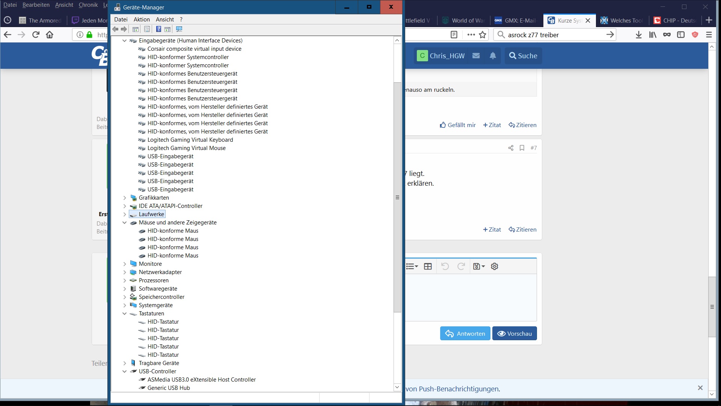Select Logitech Gaming Virtual Keyboard entry

[190, 140]
